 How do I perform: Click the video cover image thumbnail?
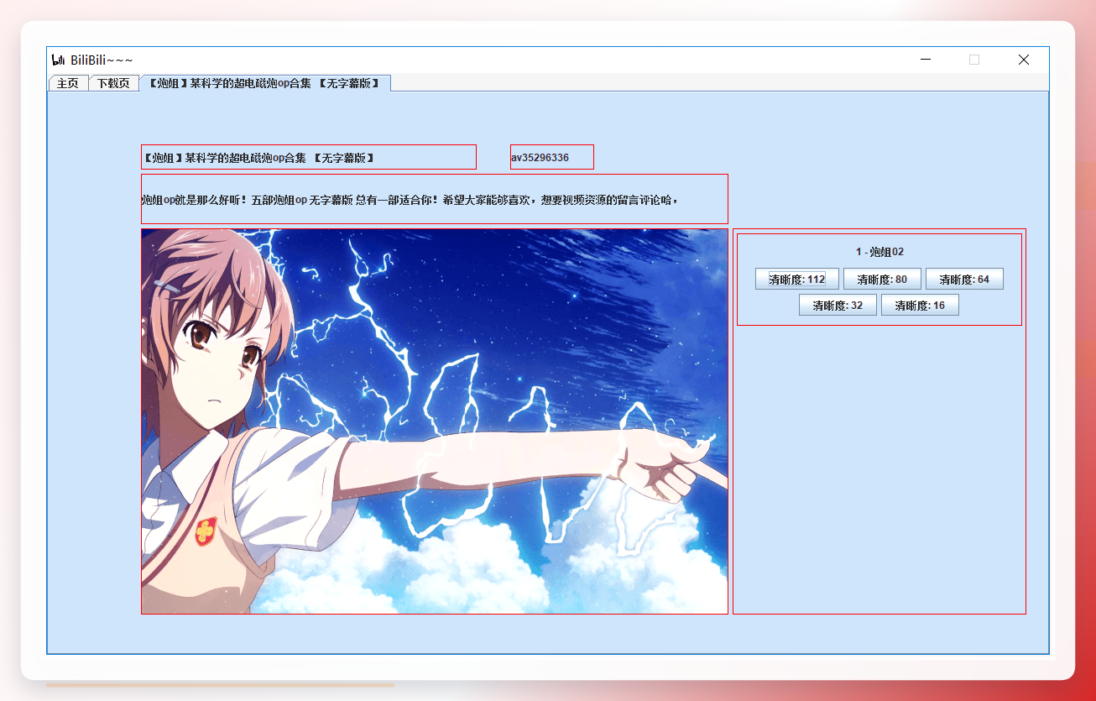[435, 421]
